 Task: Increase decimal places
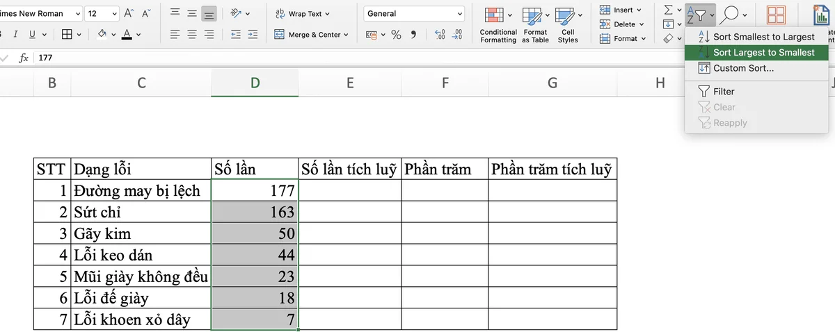(x=440, y=34)
